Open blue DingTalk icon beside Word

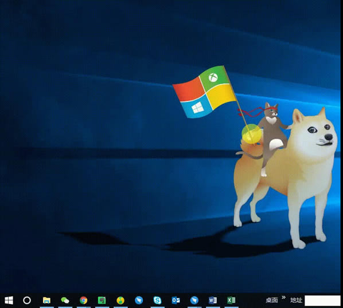(x=194, y=301)
